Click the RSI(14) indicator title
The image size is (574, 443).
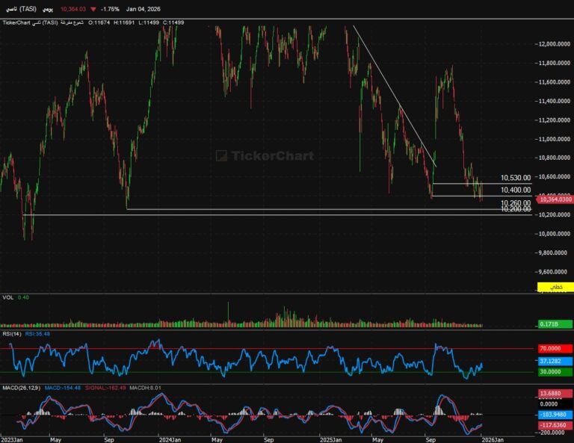pos(13,334)
